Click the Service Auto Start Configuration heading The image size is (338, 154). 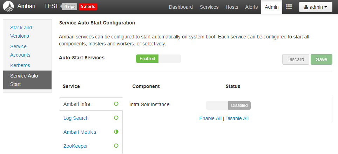click(x=97, y=23)
